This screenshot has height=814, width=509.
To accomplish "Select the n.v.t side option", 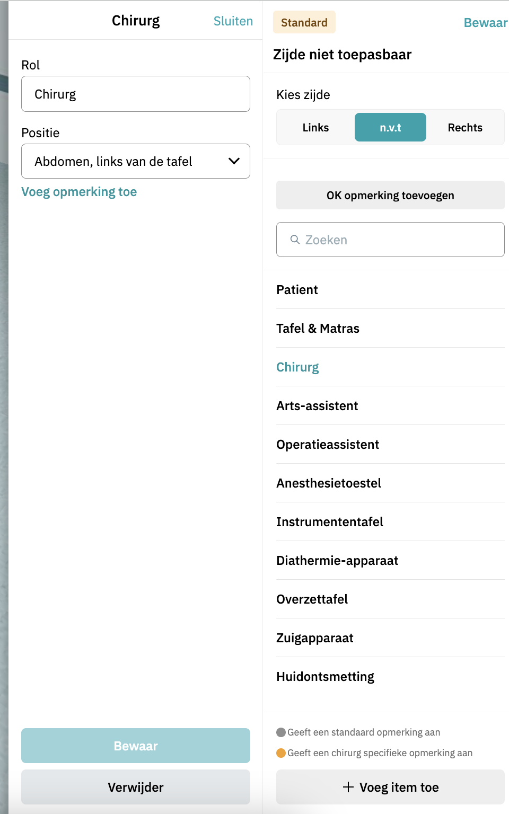I will pyautogui.click(x=390, y=128).
